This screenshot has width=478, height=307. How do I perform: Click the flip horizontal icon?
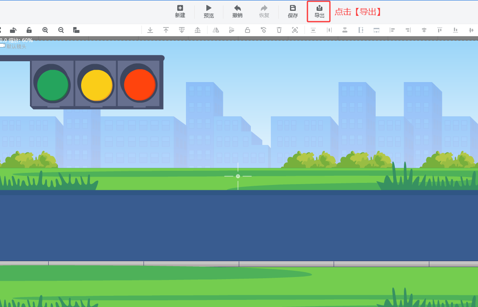tap(216, 30)
